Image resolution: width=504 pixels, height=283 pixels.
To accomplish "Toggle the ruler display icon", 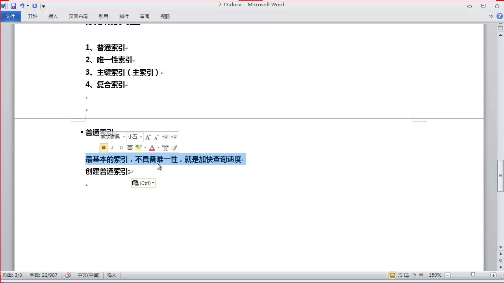I will coord(500,28).
